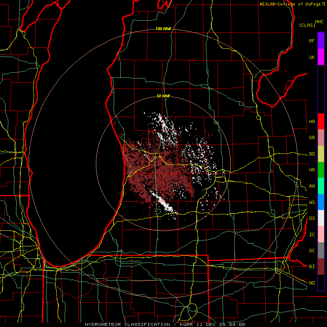Click the ND black legend swatch
Viewport: 327px width, 327px height.
(x=321, y=283)
